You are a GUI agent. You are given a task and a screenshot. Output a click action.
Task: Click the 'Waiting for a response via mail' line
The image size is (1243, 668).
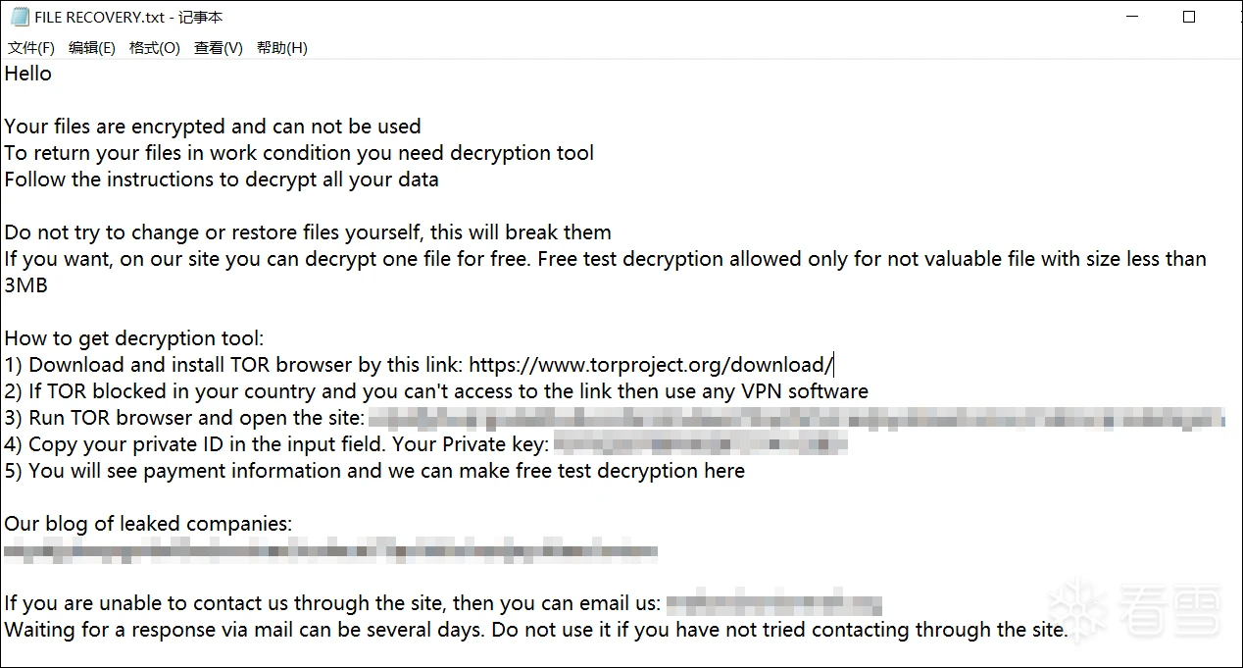[535, 630]
